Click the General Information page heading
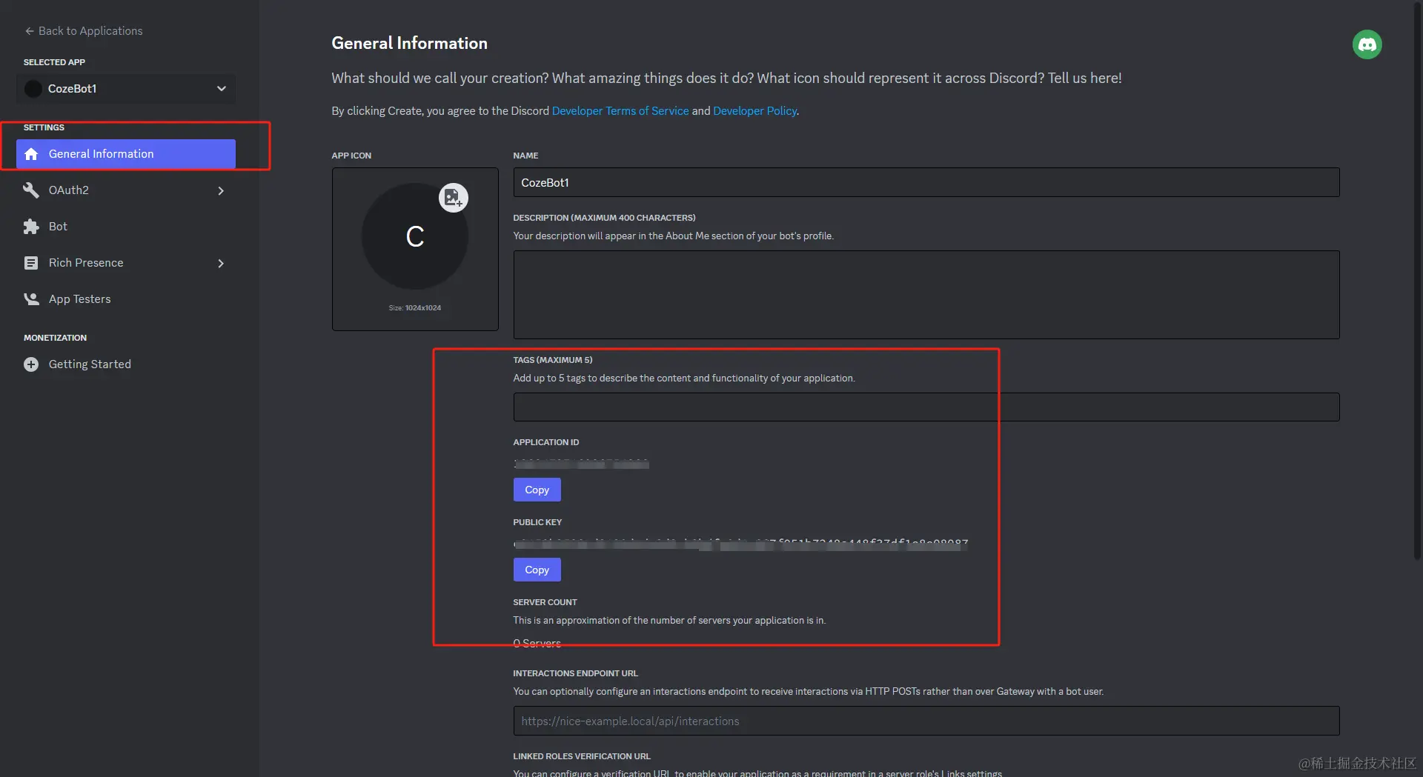Viewport: 1423px width, 777px height. pyautogui.click(x=409, y=43)
